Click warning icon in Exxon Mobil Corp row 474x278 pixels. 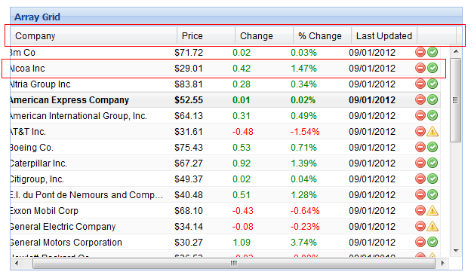(432, 210)
